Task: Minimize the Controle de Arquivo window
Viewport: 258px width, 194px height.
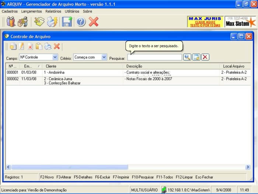Action: click(234, 37)
